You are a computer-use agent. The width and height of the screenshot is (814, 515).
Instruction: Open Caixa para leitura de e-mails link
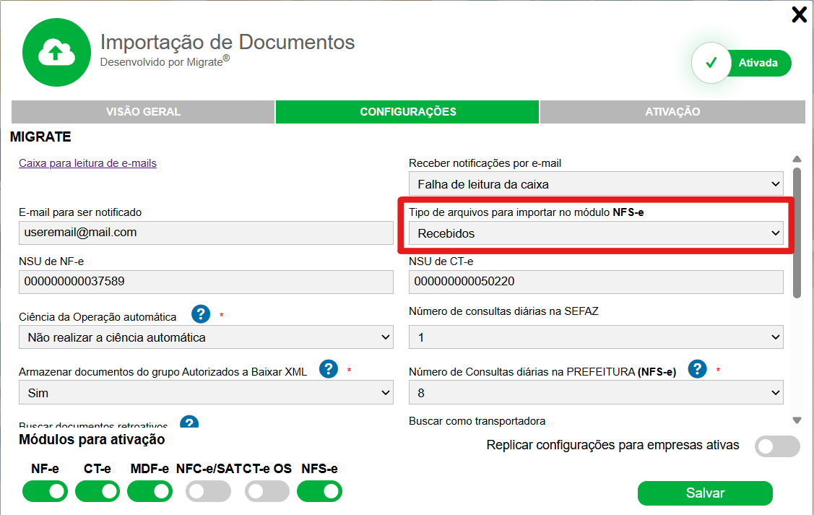tap(87, 163)
